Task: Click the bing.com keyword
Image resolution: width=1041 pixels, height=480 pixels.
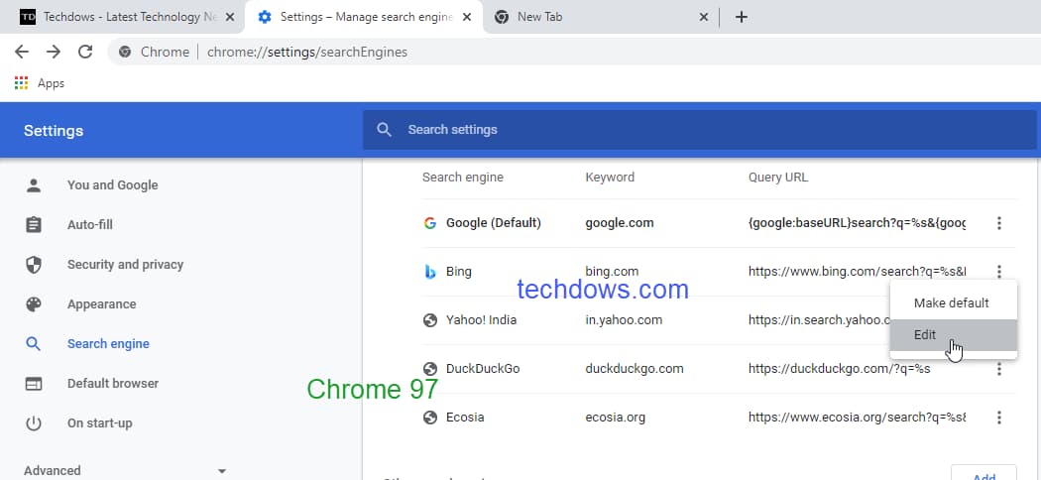Action: 612,272
